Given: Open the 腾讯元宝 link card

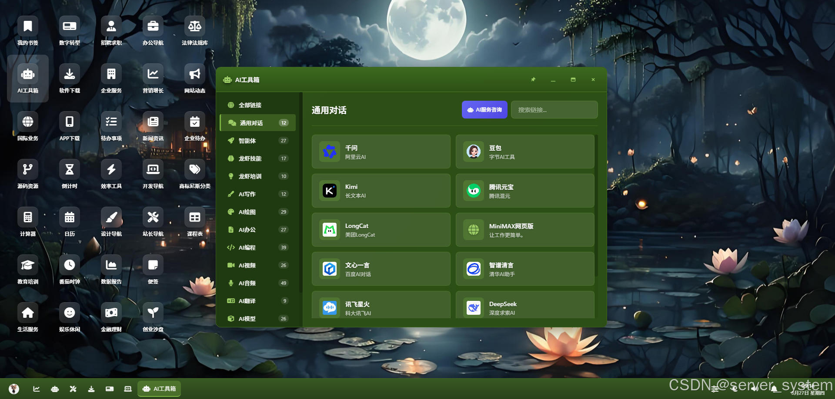Looking at the screenshot, I should pos(525,191).
